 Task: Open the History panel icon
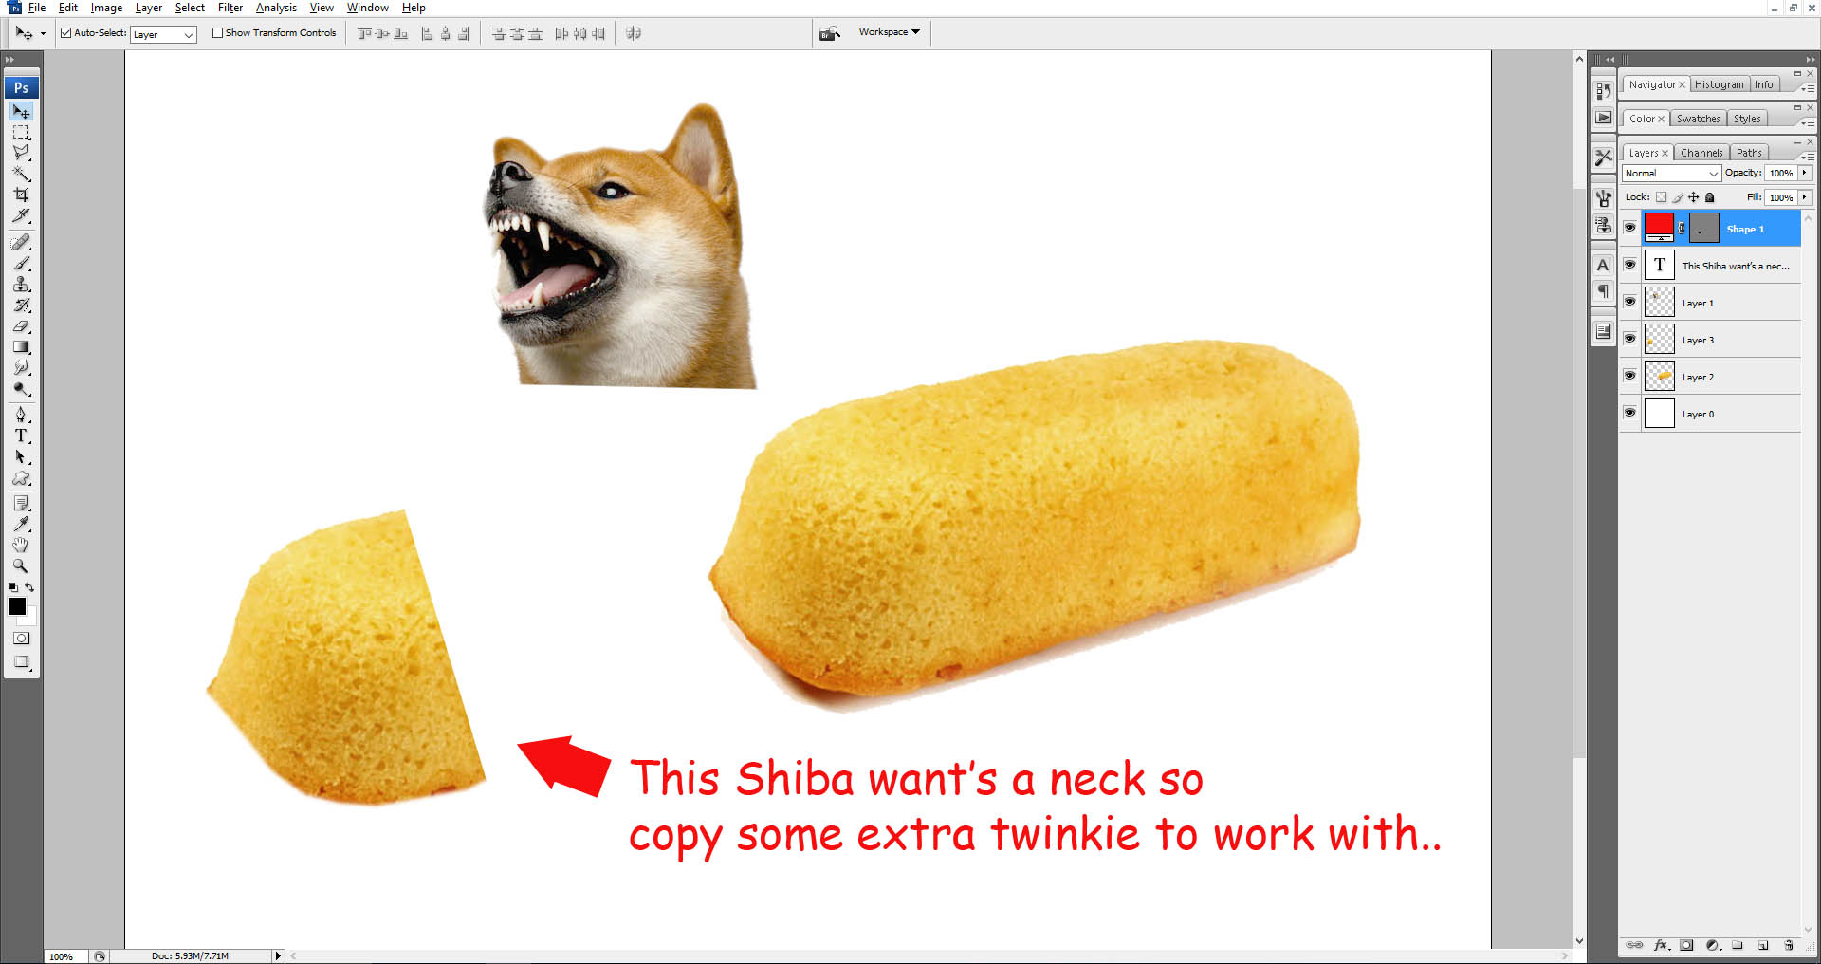point(1603,91)
